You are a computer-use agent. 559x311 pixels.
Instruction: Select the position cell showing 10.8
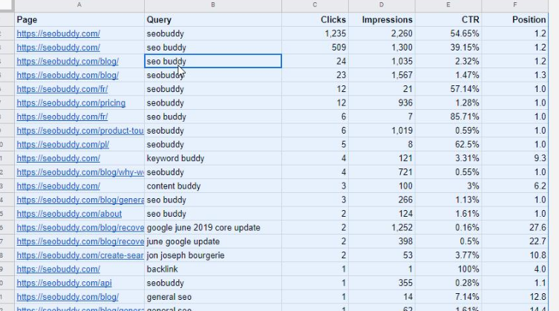click(x=514, y=255)
